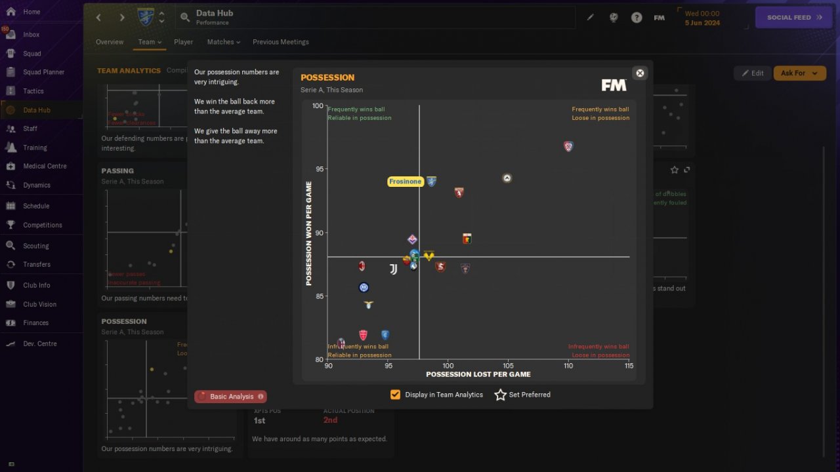Open Competitions from the sidebar

41,225
